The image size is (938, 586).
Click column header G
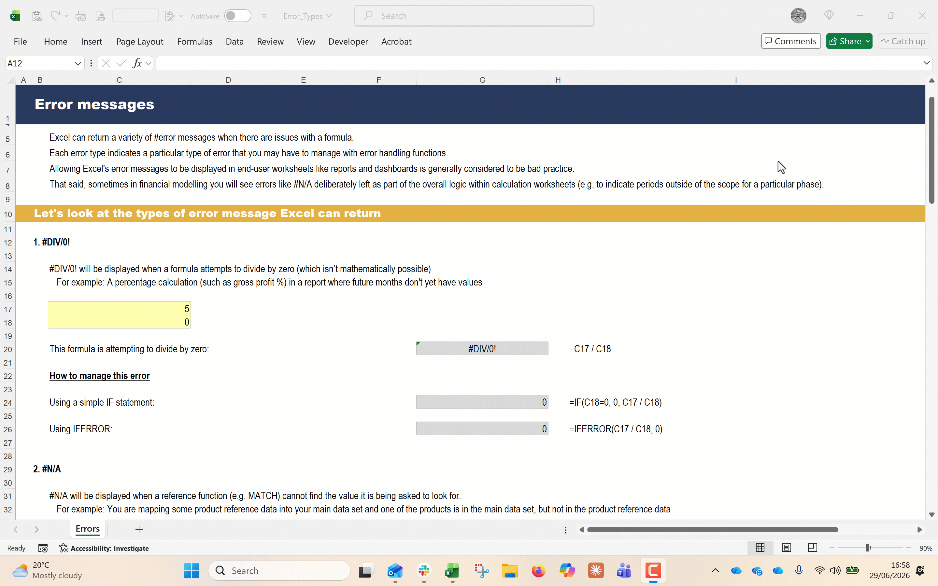(482, 80)
